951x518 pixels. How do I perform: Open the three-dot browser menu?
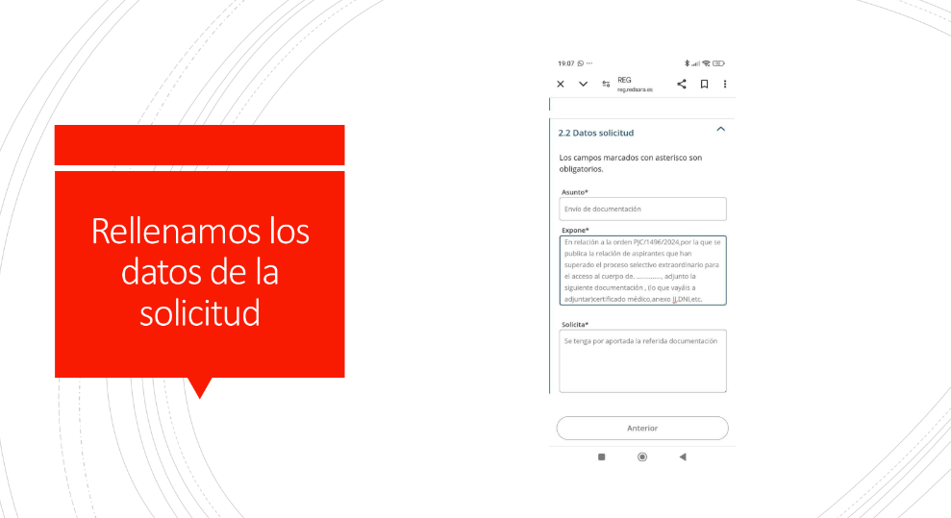(725, 85)
